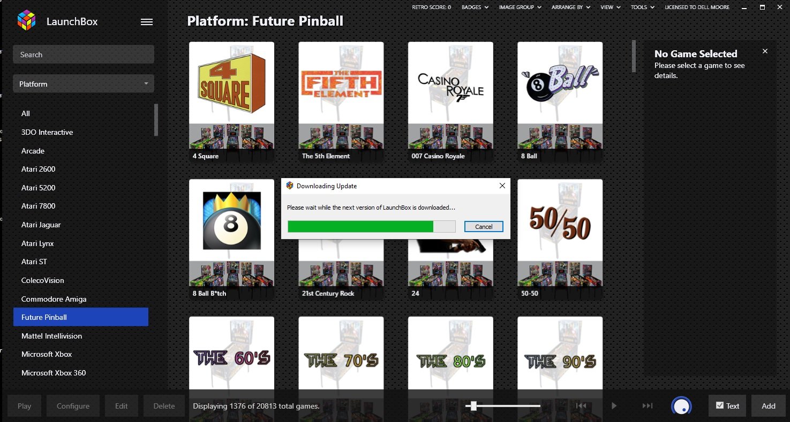Open the Arrange By dropdown menu
The image size is (790, 422).
coord(571,7)
